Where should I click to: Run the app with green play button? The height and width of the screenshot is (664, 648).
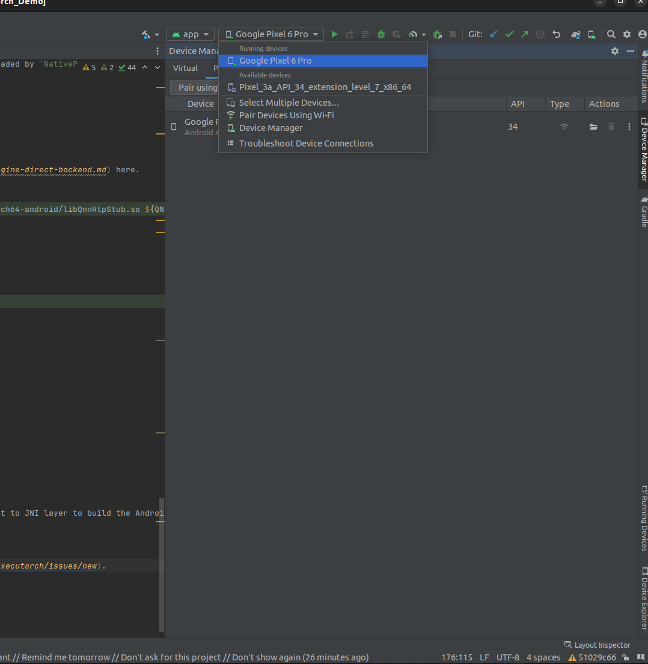click(x=335, y=35)
